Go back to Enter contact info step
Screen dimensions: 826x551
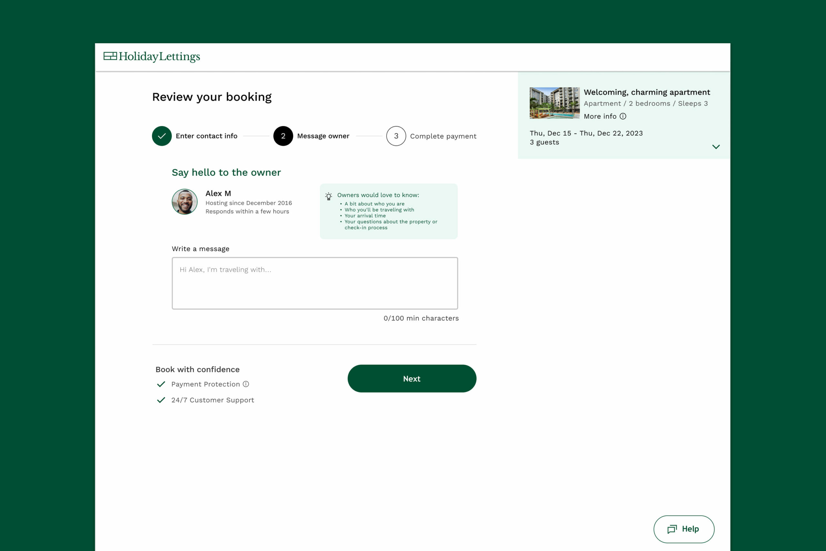click(206, 136)
